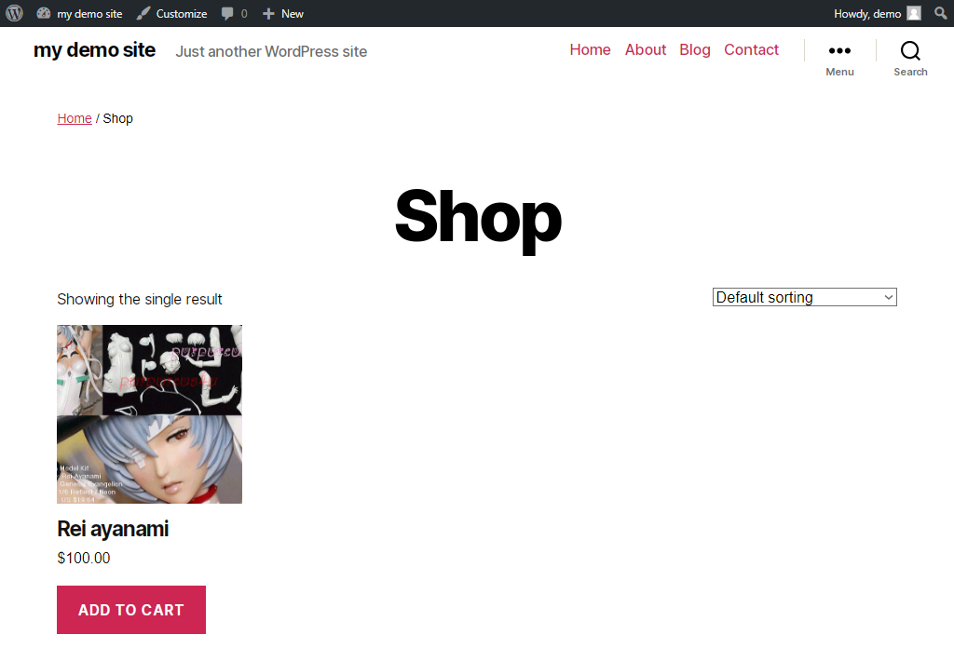The height and width of the screenshot is (648, 954).
Task: Click the $100.00 price text
Action: (83, 558)
